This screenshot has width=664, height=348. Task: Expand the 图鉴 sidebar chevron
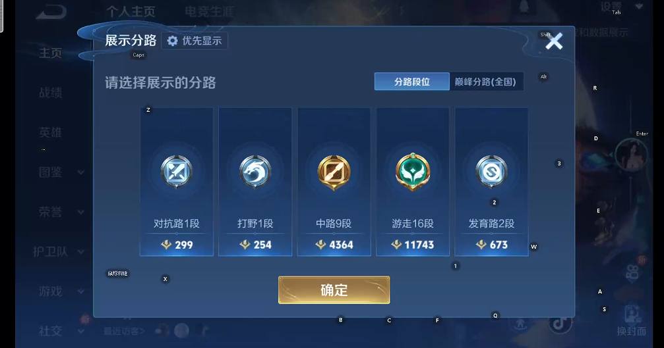coord(81,172)
